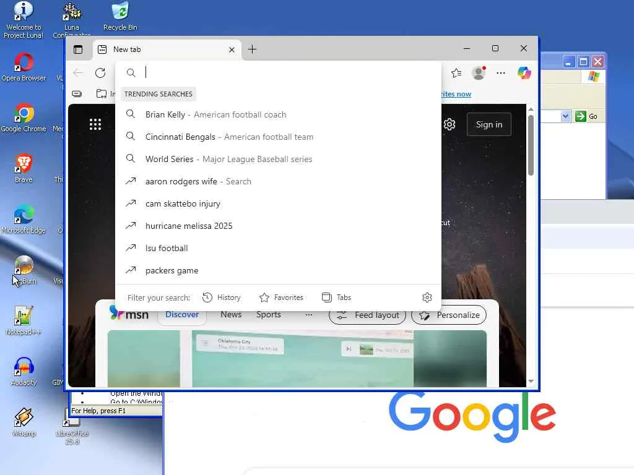Click Go button in background window
This screenshot has width=634, height=475.
click(587, 116)
